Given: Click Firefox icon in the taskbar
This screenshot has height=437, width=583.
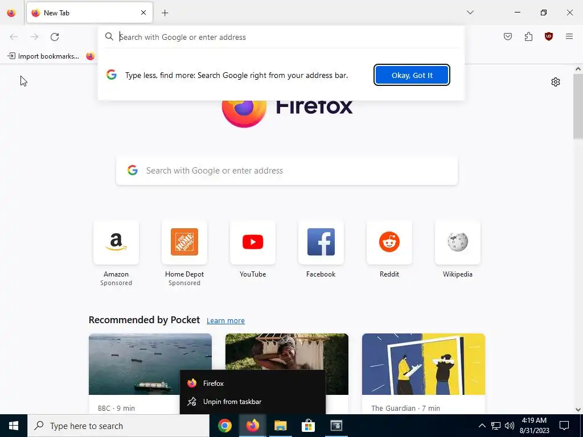Looking at the screenshot, I should point(252,426).
